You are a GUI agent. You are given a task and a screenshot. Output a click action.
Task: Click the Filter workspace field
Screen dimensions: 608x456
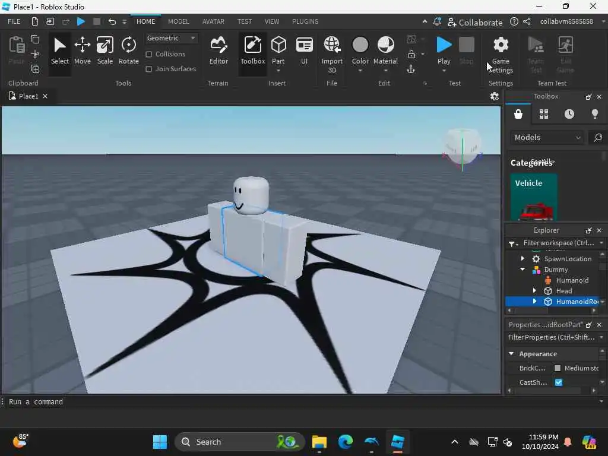(x=558, y=243)
